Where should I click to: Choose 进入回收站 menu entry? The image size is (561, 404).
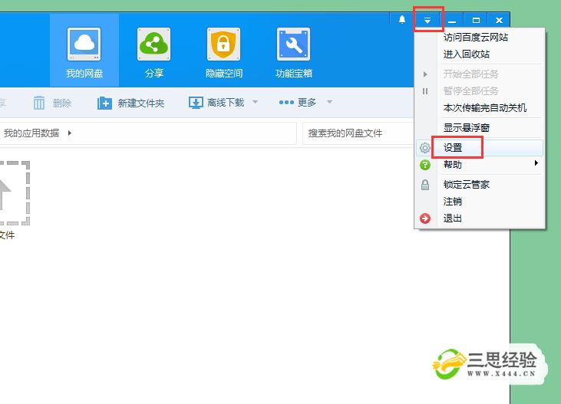click(466, 54)
